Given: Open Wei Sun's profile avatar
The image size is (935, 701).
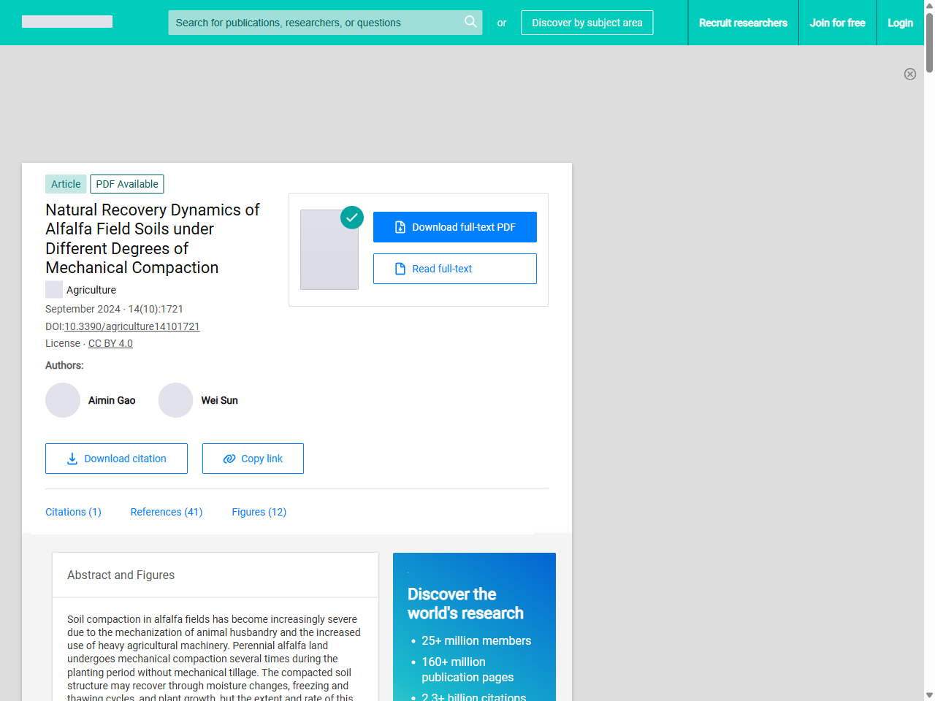Looking at the screenshot, I should (175, 400).
